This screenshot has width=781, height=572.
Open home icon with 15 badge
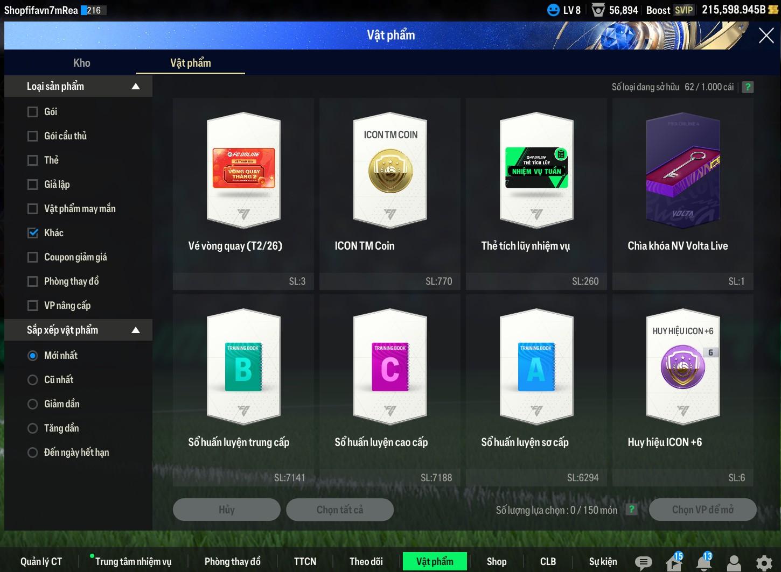[674, 562]
